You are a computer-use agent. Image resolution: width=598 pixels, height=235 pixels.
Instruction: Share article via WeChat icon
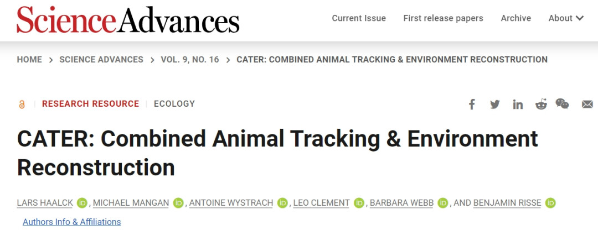(x=562, y=104)
